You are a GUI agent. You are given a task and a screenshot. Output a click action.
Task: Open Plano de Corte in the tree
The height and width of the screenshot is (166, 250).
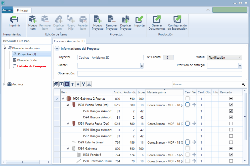pos(27,60)
